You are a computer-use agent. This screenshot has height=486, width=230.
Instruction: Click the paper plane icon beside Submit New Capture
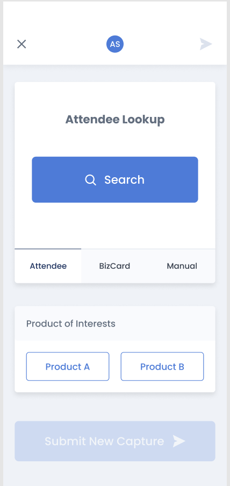tap(179, 441)
